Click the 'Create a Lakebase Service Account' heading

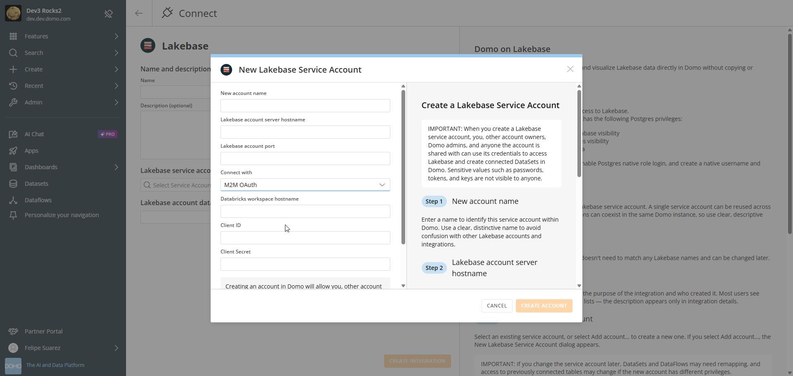click(x=490, y=105)
